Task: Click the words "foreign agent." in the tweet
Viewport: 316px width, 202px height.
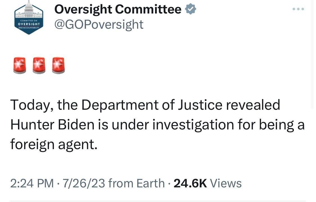Action: 54,144
